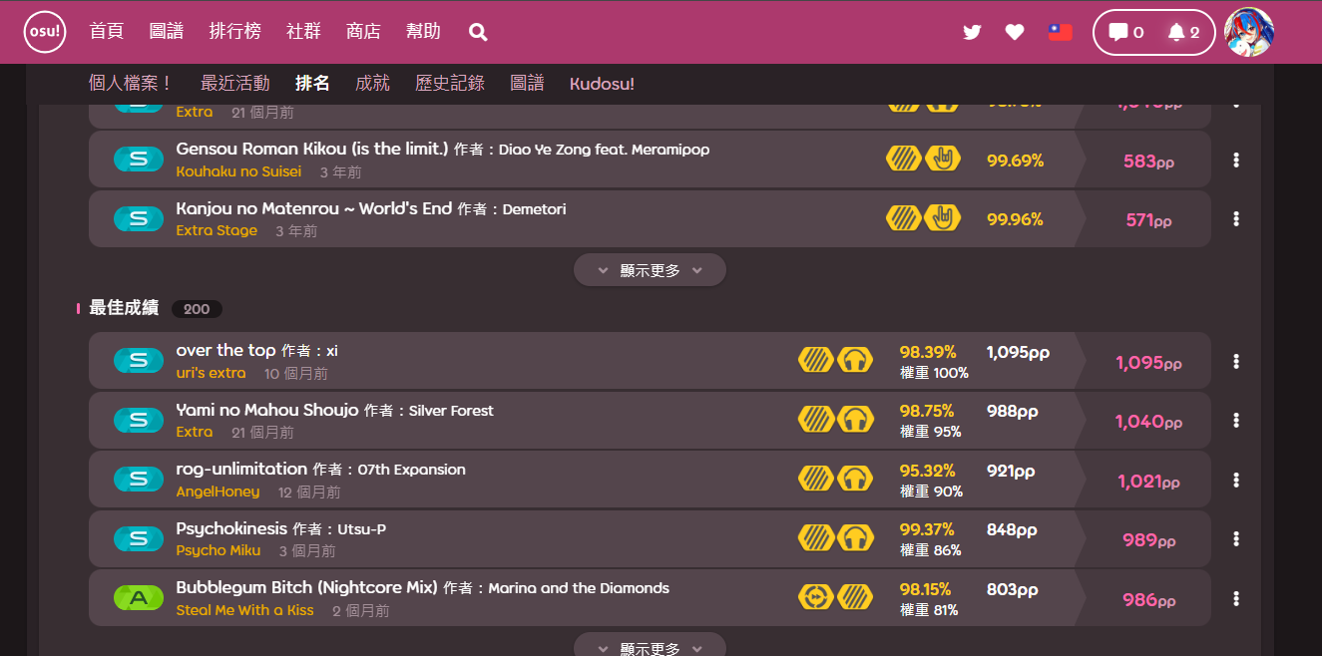Open the Twitter bird icon link
This screenshot has width=1322, height=656.
[972, 32]
